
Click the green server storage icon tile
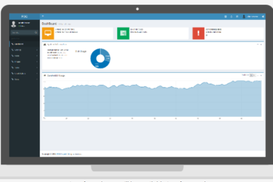[x=122, y=33]
